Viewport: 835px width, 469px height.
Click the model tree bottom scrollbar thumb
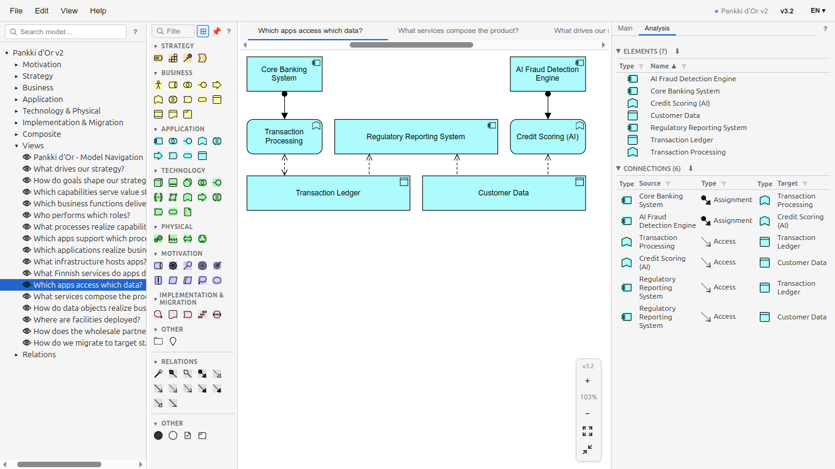(x=59, y=464)
